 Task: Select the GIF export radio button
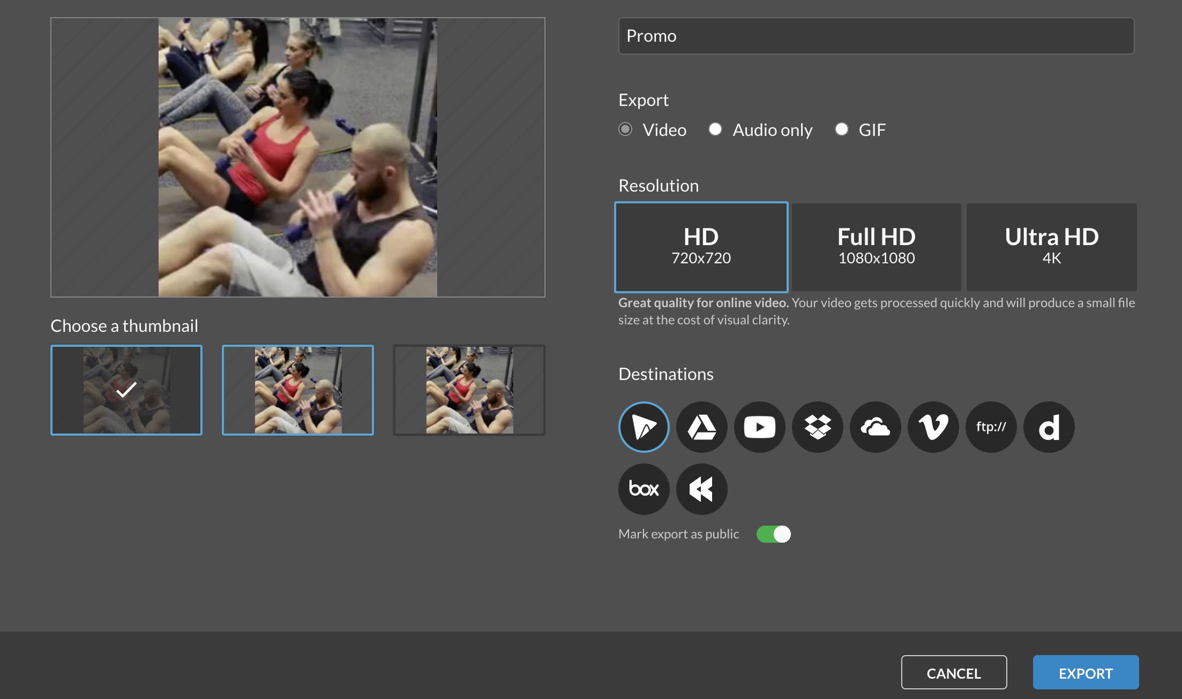tap(841, 130)
